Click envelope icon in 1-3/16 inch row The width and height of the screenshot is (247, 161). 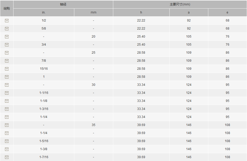7,109
